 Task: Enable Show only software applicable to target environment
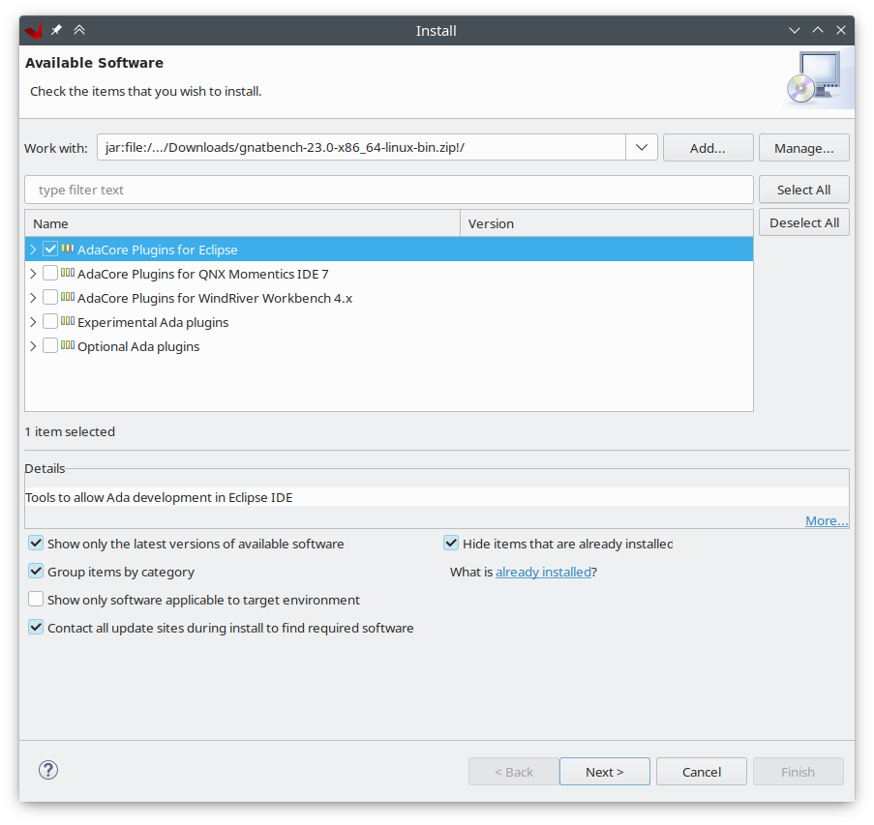pyautogui.click(x=36, y=599)
